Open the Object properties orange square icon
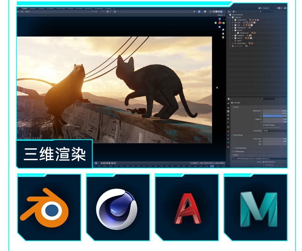Viewport: 302px width, 251px height. (x=228, y=131)
